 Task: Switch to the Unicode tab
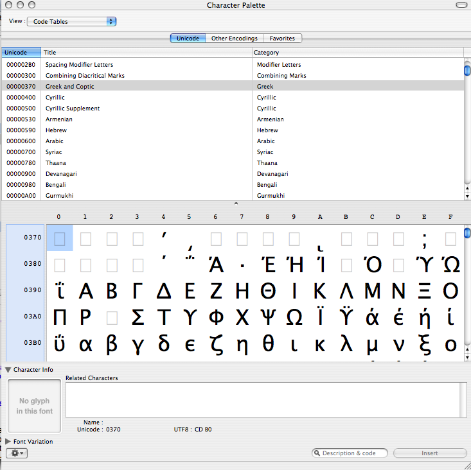point(188,39)
